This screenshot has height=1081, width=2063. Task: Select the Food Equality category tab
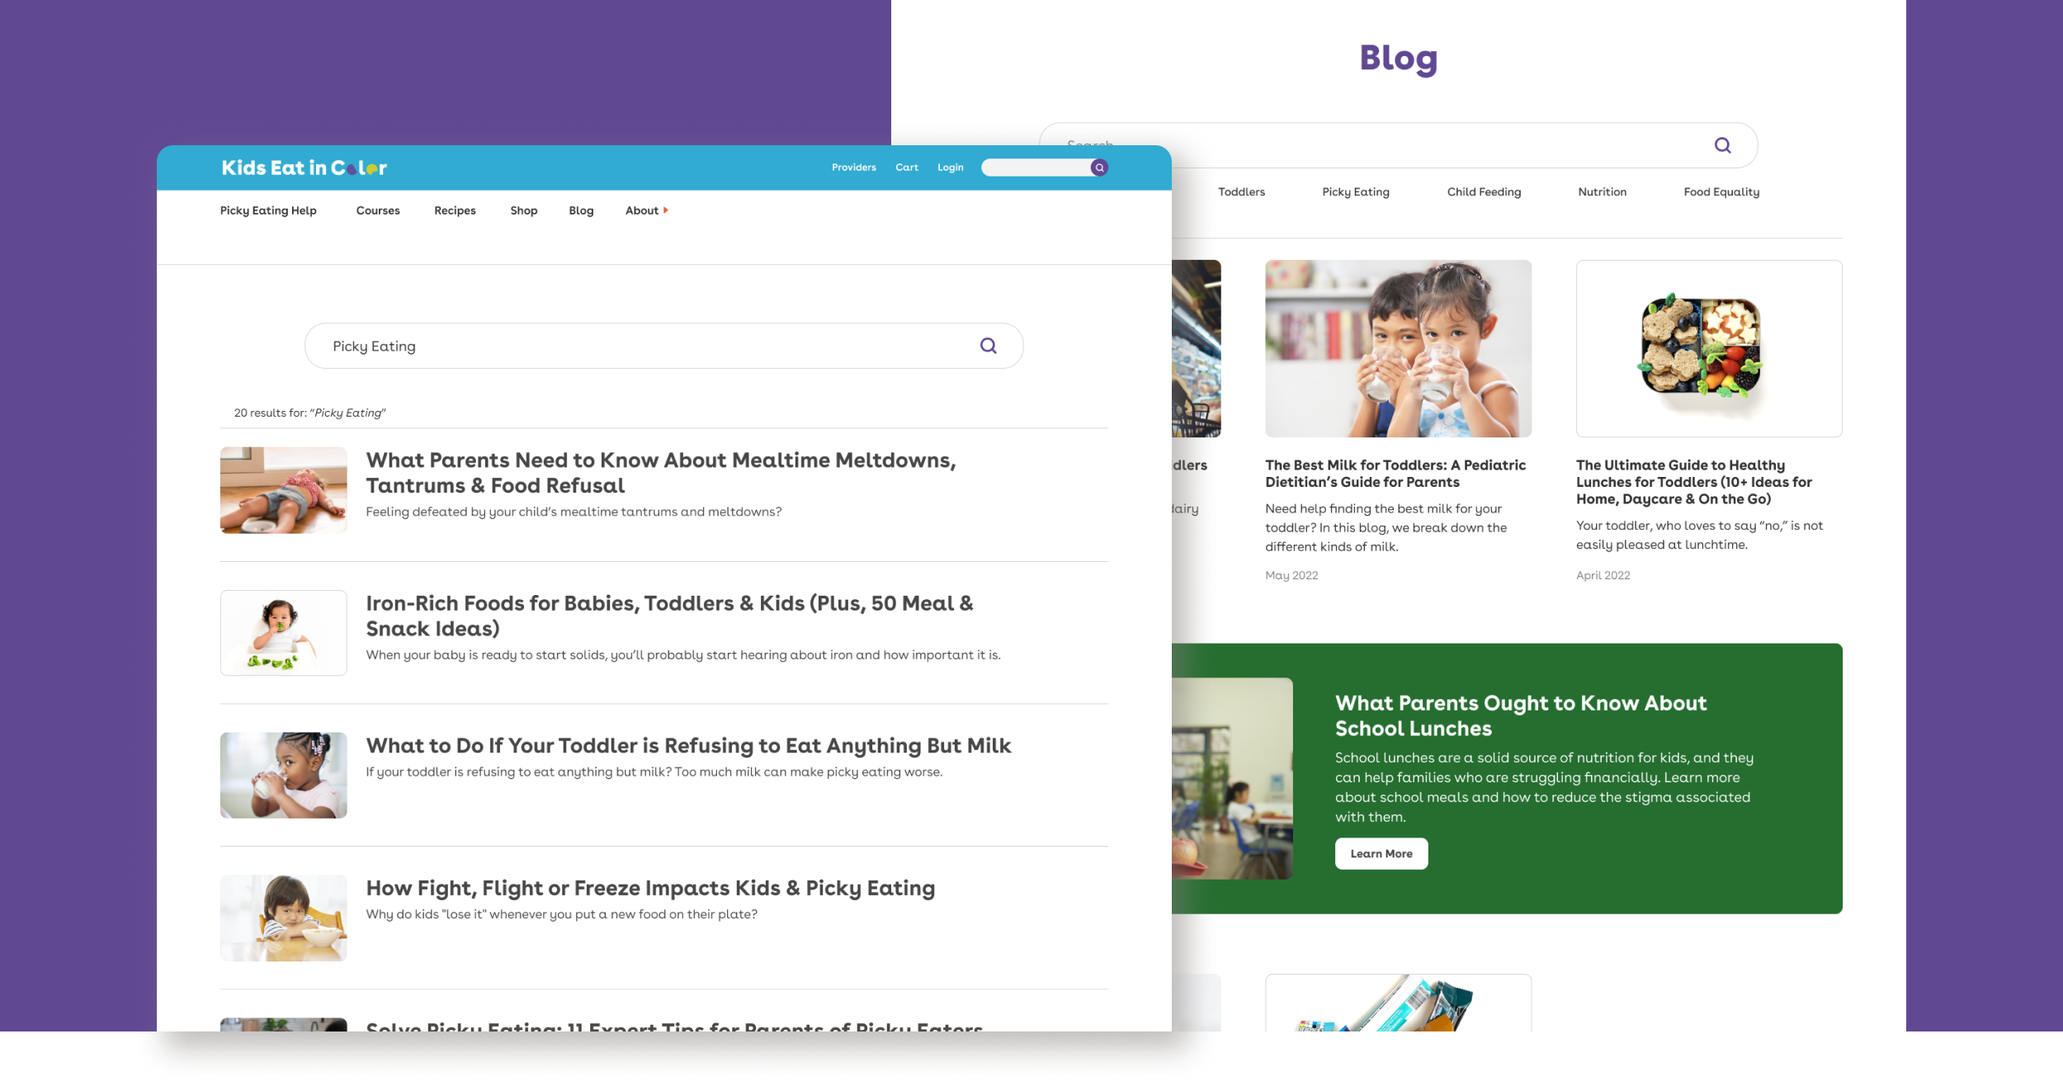[x=1721, y=191]
